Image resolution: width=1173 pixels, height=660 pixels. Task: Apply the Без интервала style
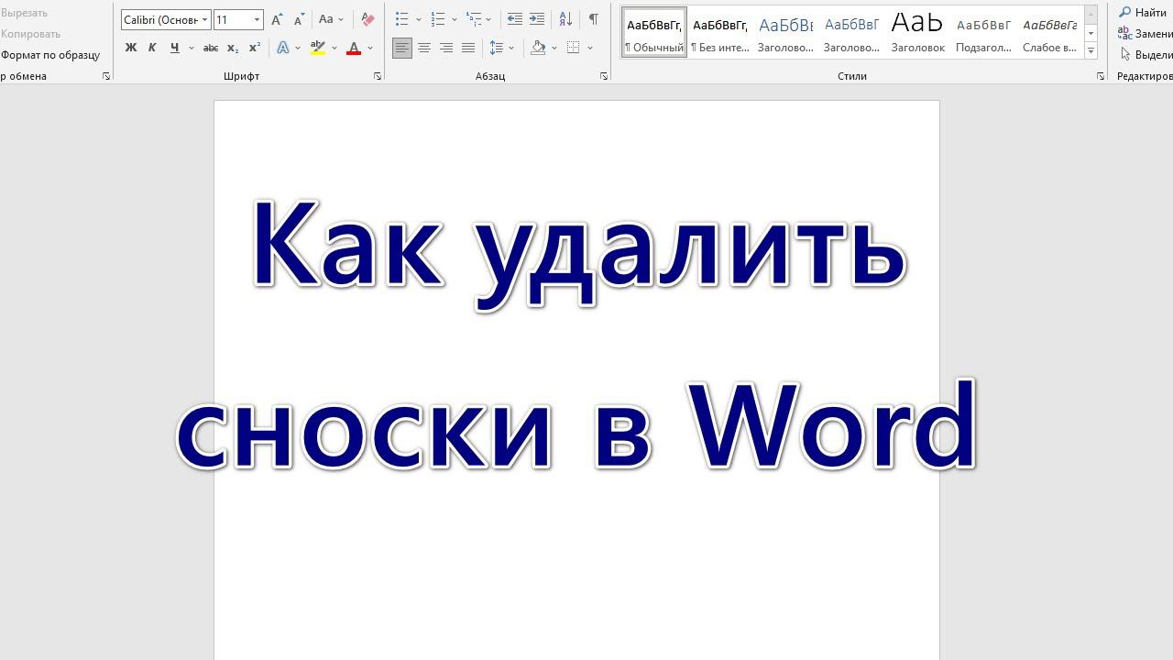[x=720, y=33]
